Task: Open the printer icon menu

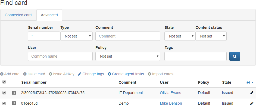Action: (x=250, y=83)
